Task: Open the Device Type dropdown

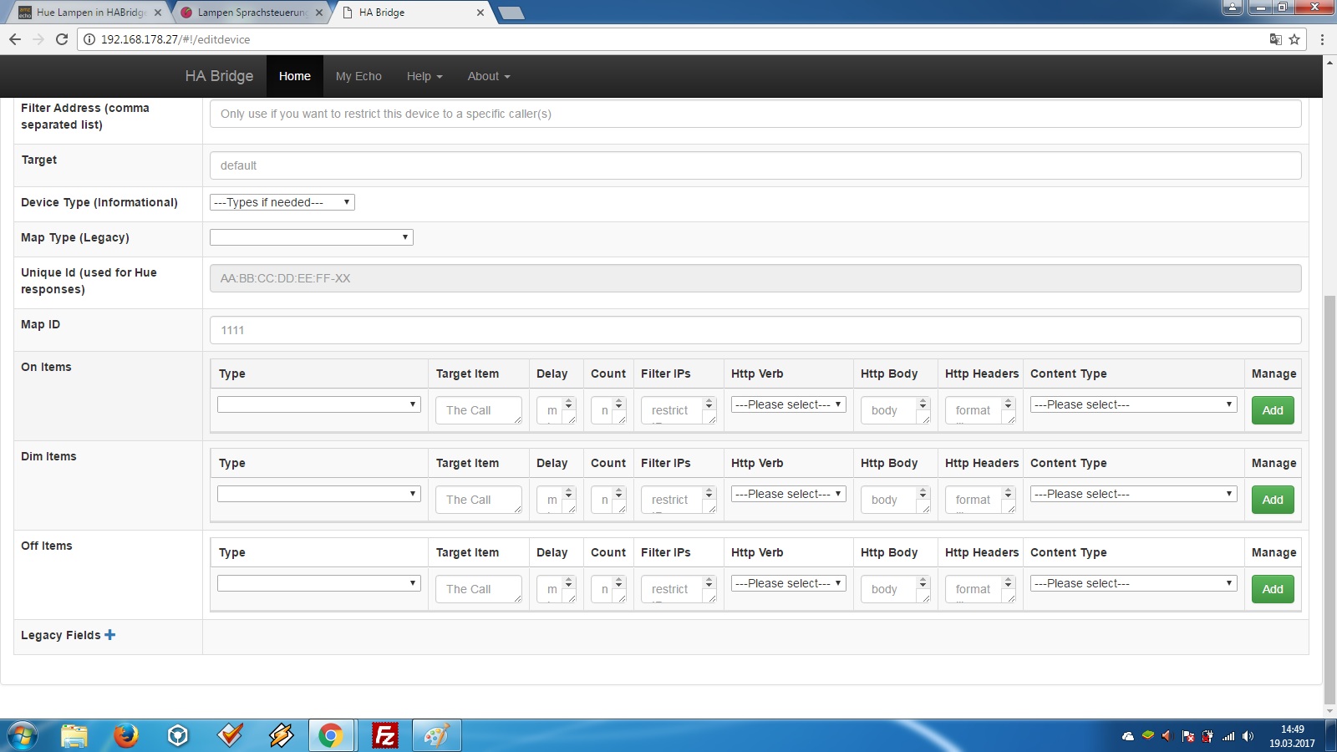Action: [282, 202]
